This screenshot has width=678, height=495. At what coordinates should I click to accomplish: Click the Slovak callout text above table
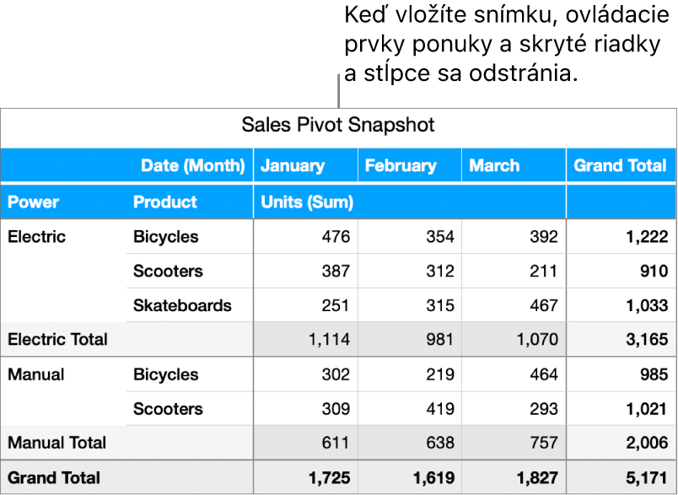pos(501,45)
